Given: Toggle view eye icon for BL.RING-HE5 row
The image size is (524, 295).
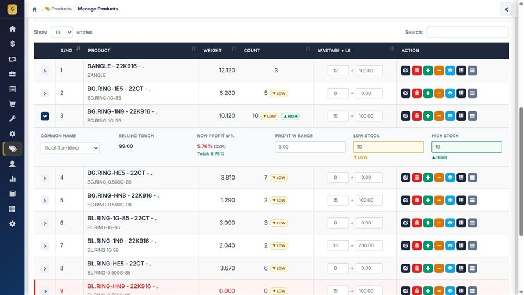Looking at the screenshot, I should [450, 268].
